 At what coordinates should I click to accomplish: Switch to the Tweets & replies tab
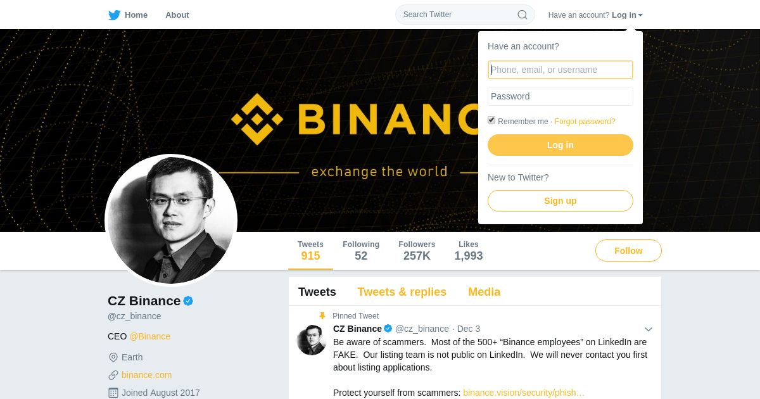coord(402,292)
